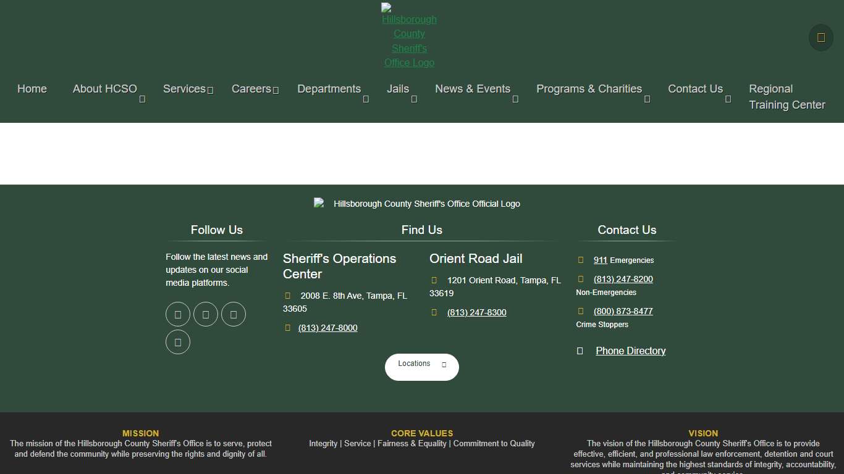
Task: Click the icon next to (800) 873-8477
Action: coord(581,311)
